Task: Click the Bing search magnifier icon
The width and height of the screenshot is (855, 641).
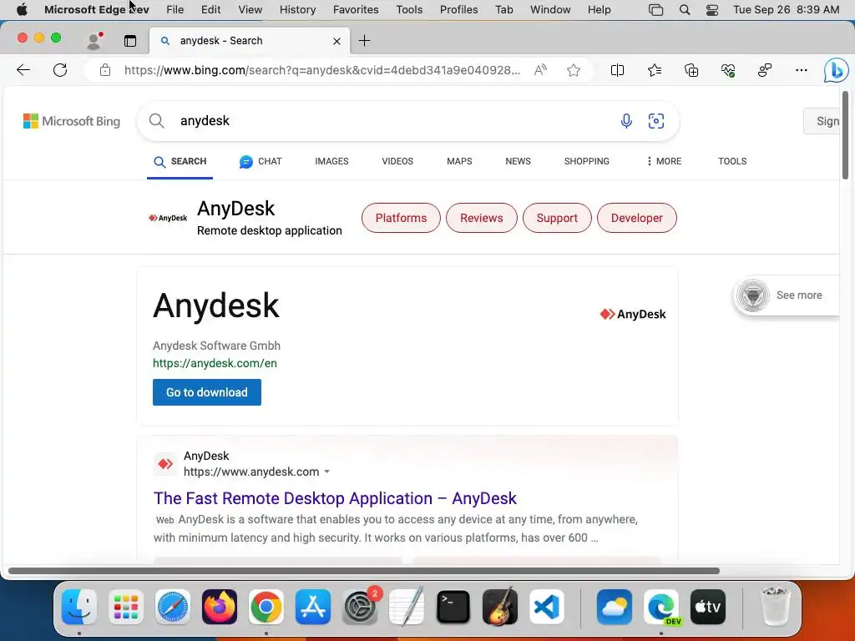Action: 156,120
